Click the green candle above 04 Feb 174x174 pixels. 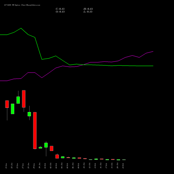(x=63, y=157)
